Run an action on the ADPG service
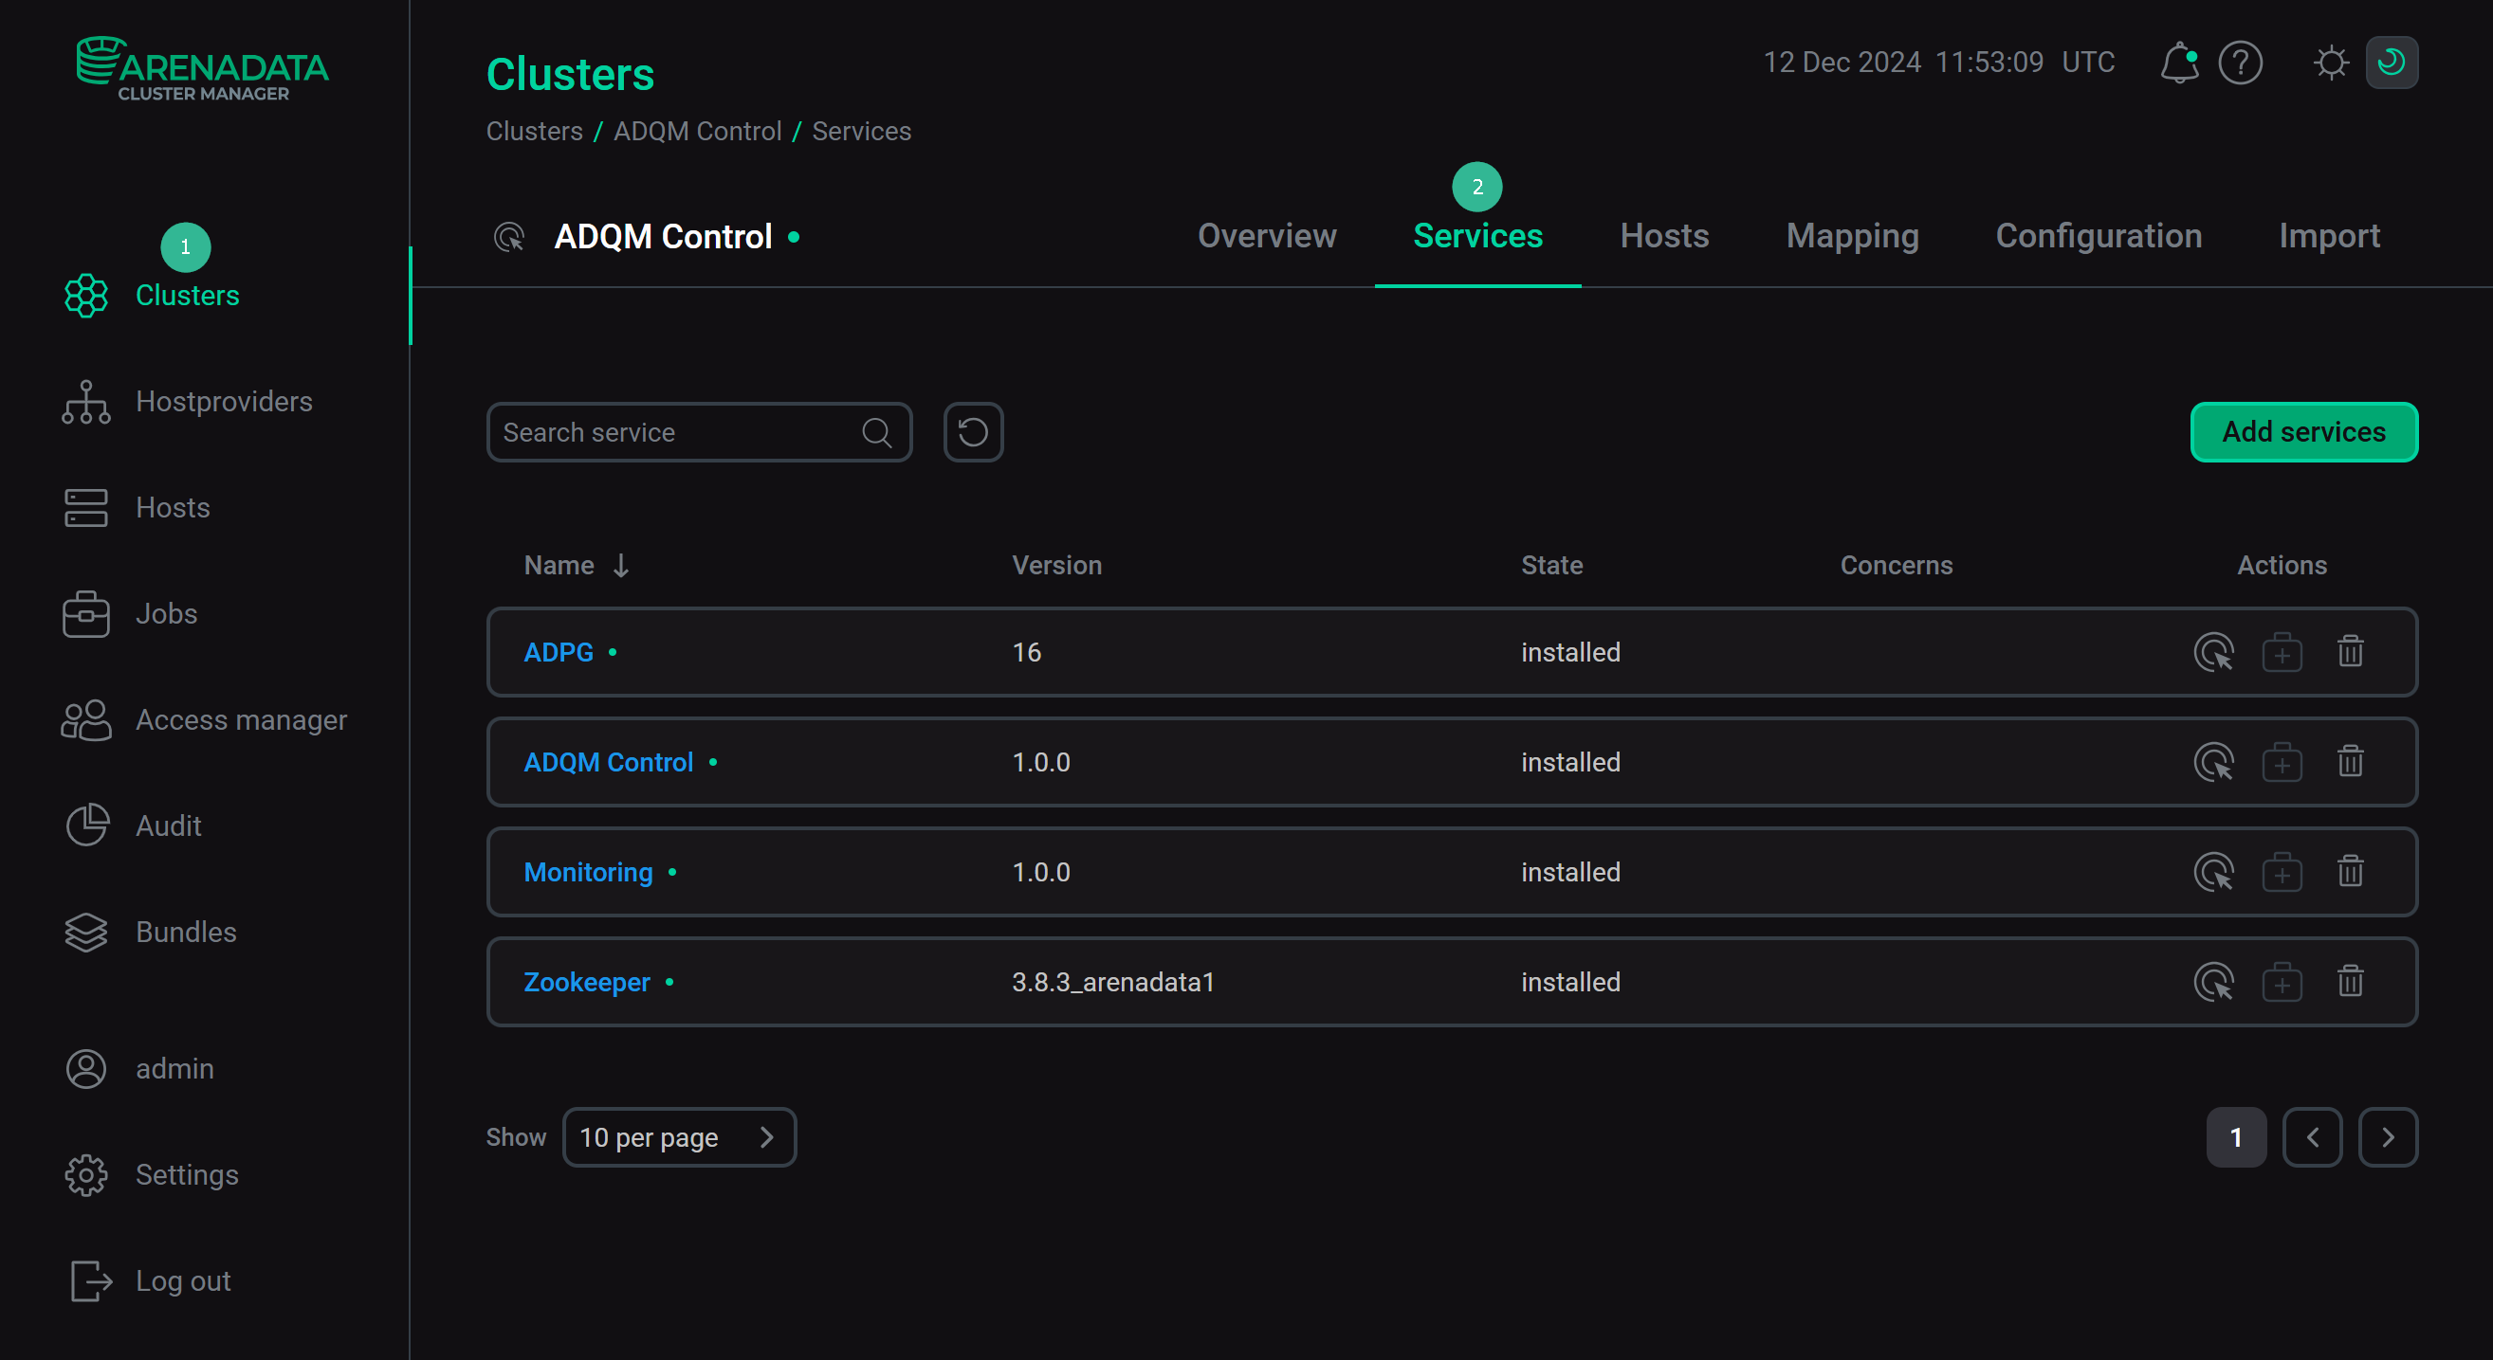The image size is (2493, 1360). click(x=2215, y=652)
